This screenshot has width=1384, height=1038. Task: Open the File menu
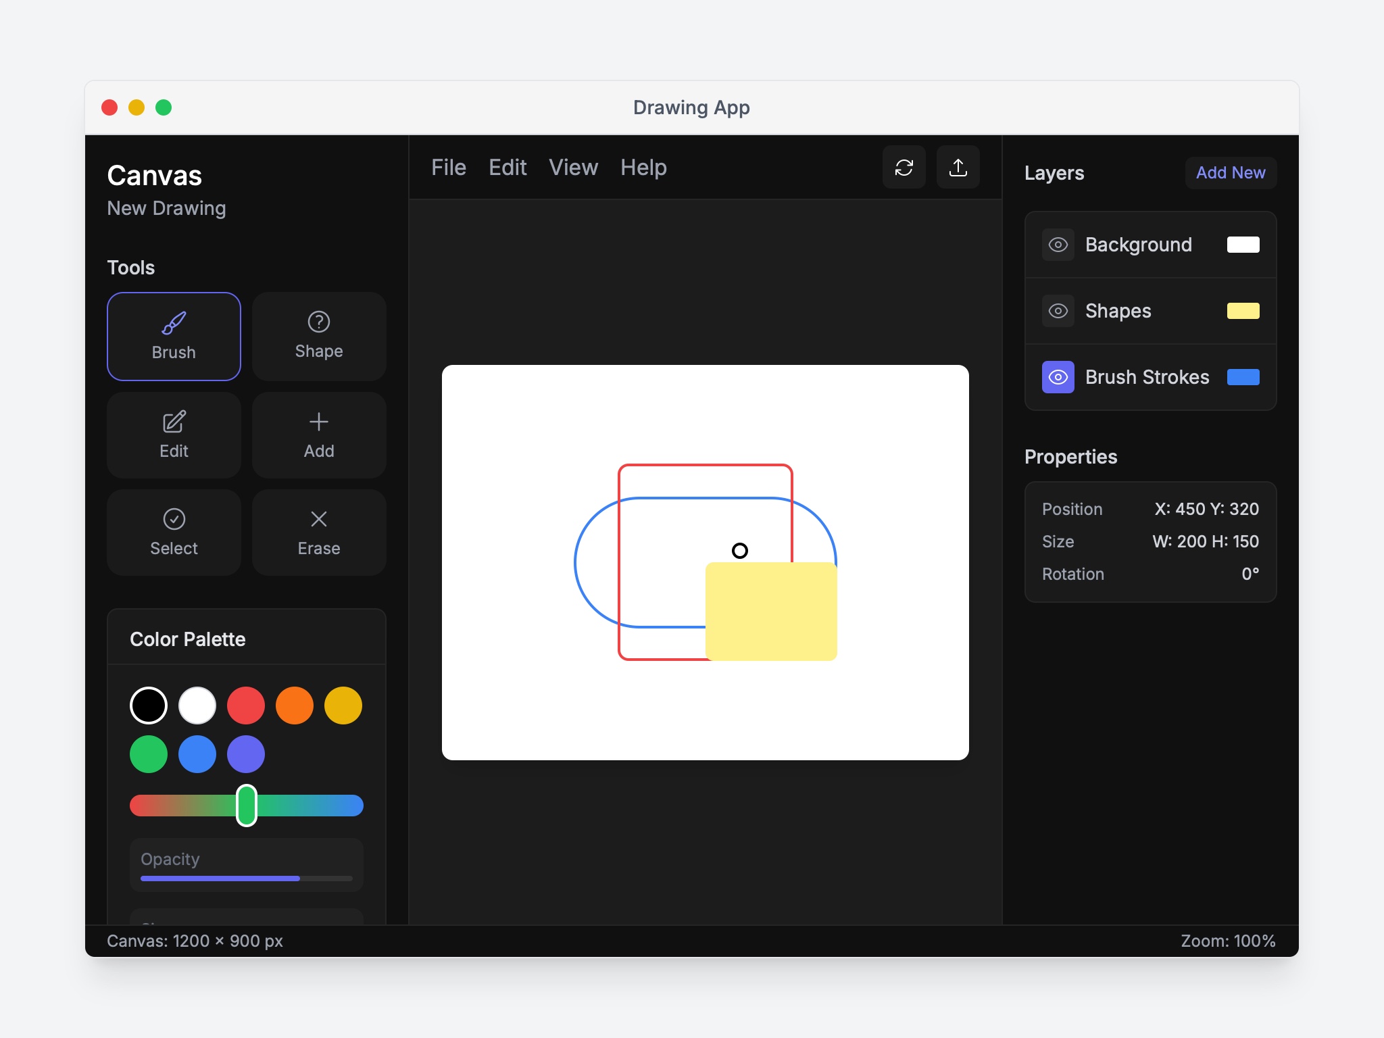coord(448,167)
